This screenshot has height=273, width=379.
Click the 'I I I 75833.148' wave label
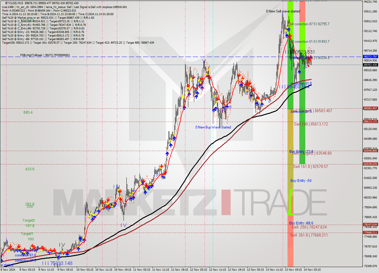click(57, 263)
